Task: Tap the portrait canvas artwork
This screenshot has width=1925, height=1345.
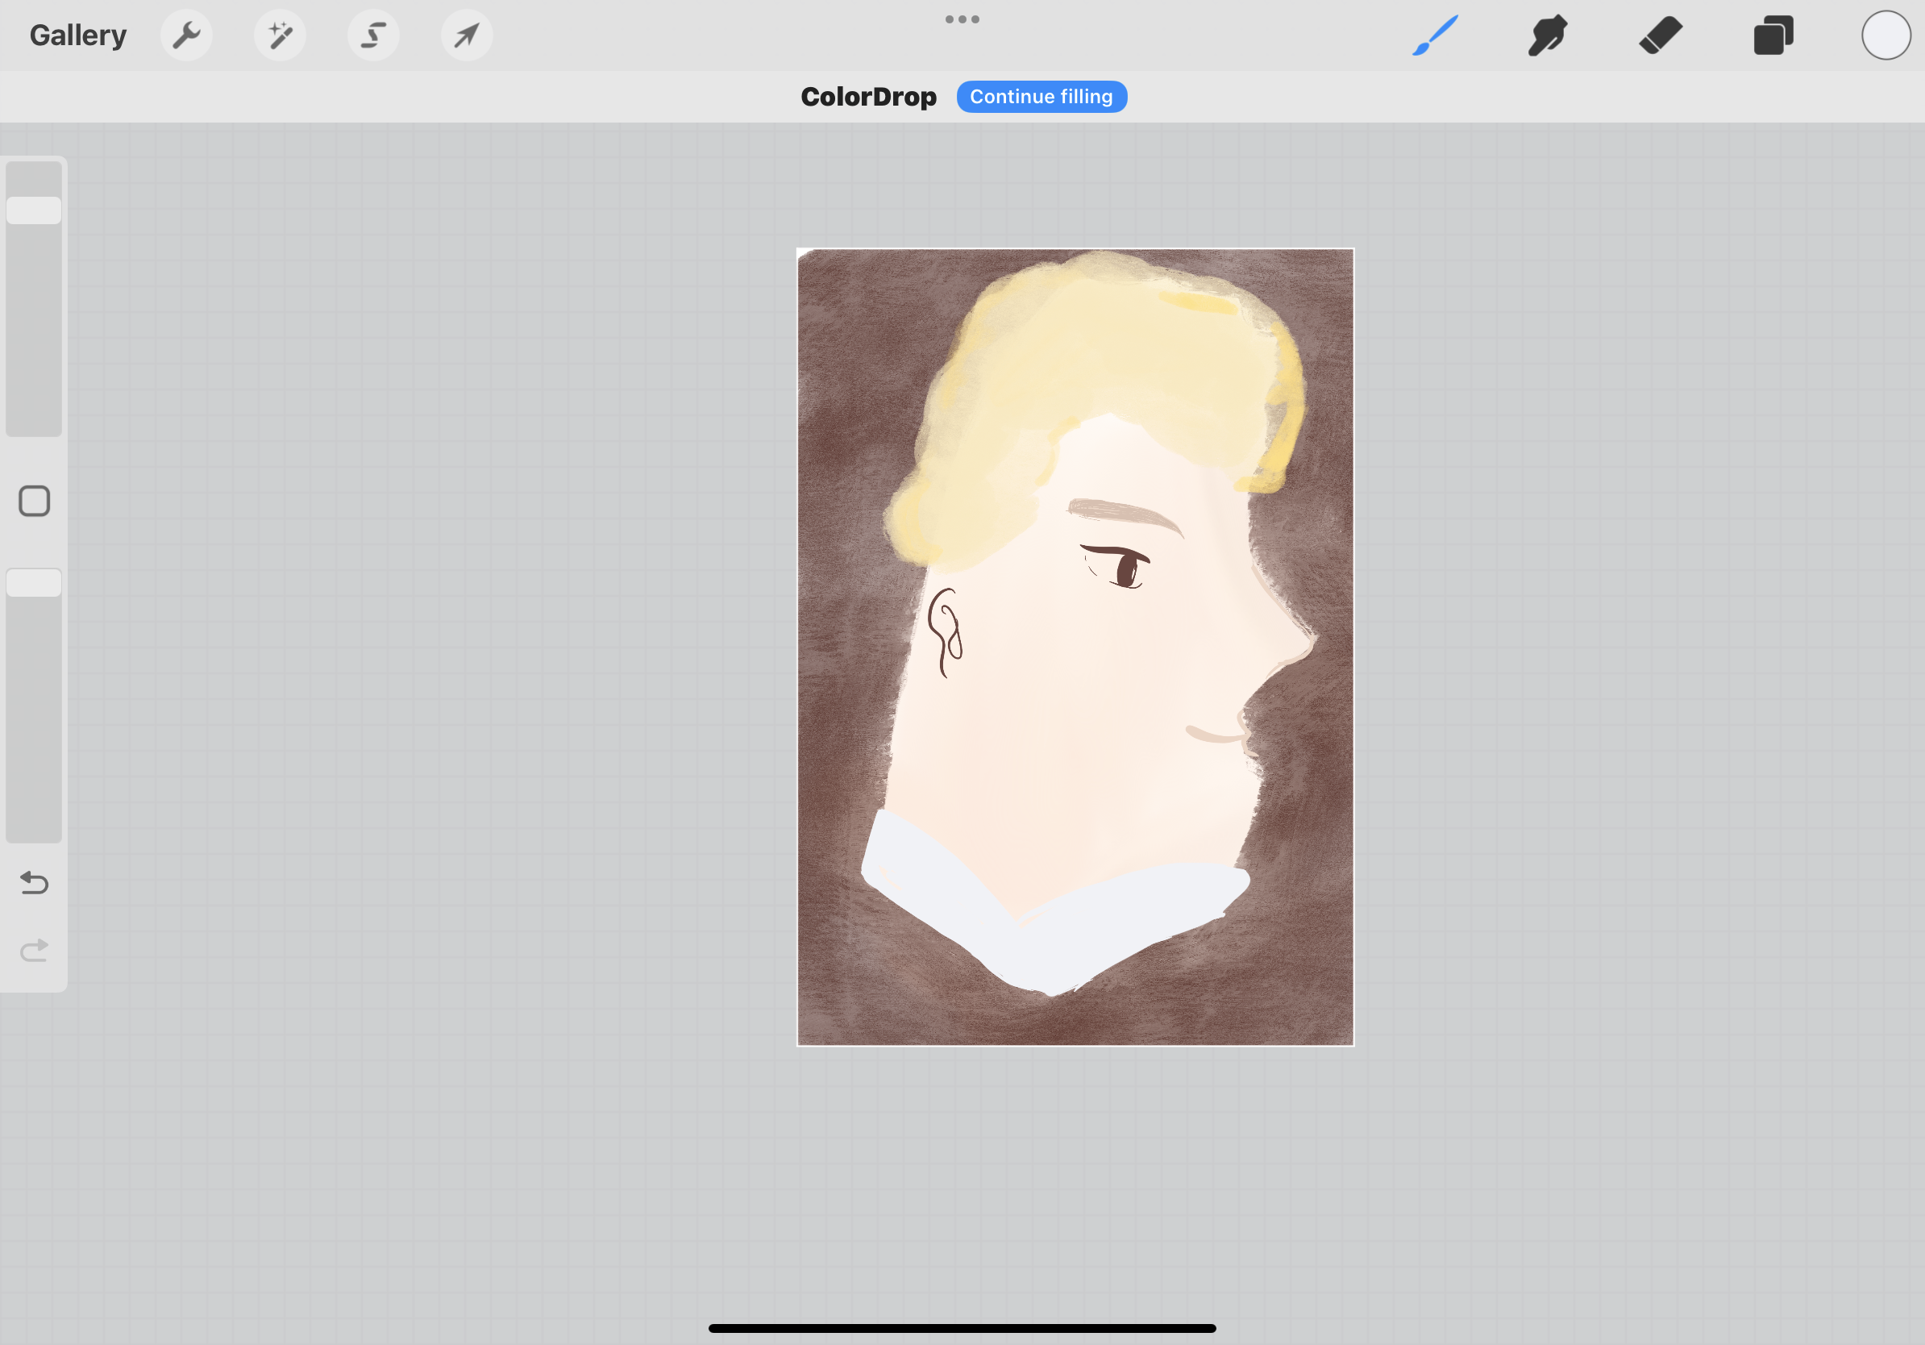Action: [1075, 646]
